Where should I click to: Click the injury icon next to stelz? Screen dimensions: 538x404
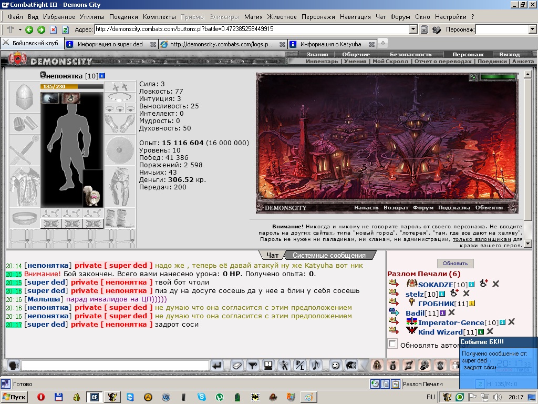point(454,293)
